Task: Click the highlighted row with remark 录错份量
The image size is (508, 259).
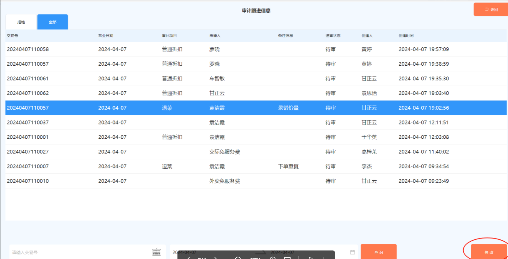Action: click(x=288, y=108)
